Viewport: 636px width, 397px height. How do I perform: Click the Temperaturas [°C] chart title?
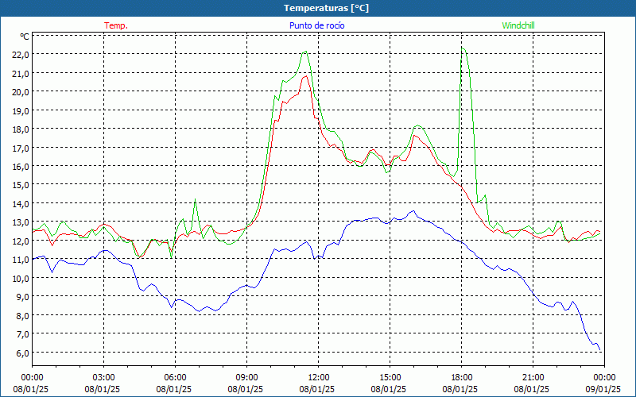coord(326,8)
